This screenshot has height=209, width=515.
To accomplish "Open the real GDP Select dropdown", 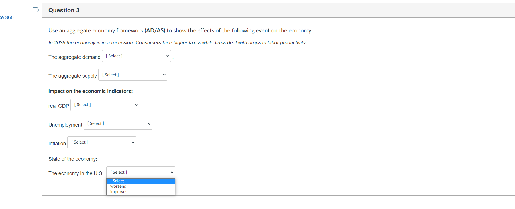I will pos(105,105).
